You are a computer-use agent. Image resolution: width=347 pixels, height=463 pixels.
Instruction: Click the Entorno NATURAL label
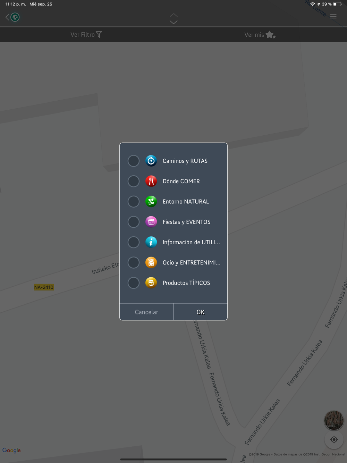point(186,202)
